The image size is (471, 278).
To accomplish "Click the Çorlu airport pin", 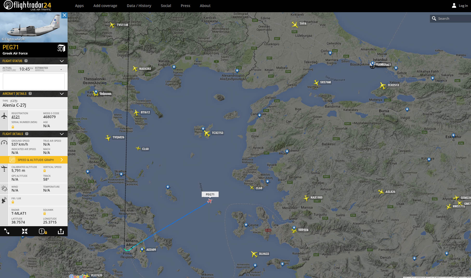I will point(330,53).
